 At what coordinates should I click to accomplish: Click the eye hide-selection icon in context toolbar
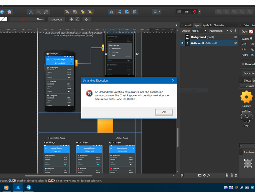click(x=77, y=19)
